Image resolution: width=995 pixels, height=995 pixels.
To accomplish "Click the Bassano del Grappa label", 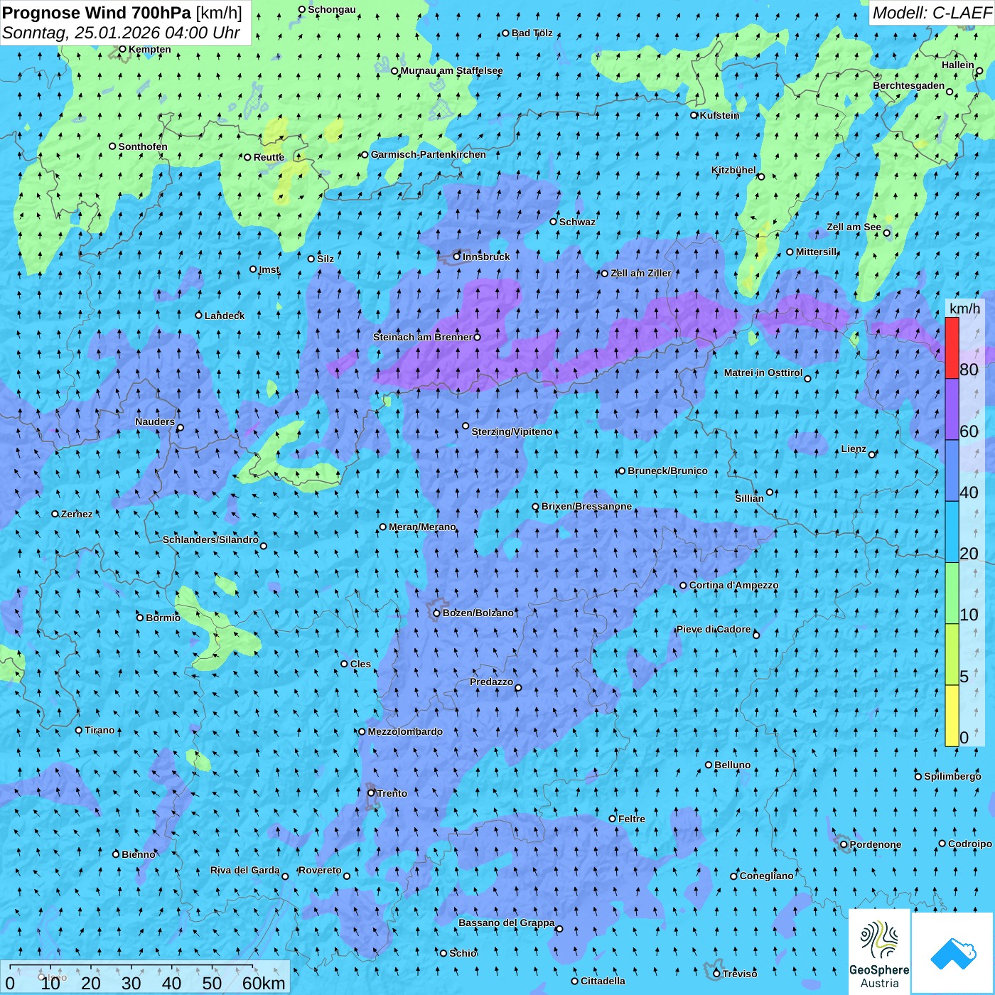I will coord(506,923).
